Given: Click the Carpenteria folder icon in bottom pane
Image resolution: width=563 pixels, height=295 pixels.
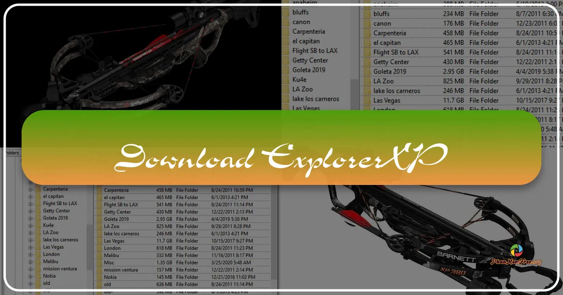Looking at the screenshot, I should point(99,190).
